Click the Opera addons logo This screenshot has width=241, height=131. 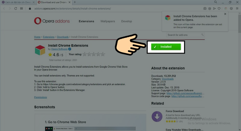pyautogui.click(x=52, y=21)
